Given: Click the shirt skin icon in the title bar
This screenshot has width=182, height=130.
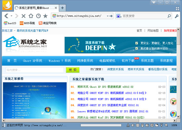Looking at the screenshot, I should click(154, 2).
